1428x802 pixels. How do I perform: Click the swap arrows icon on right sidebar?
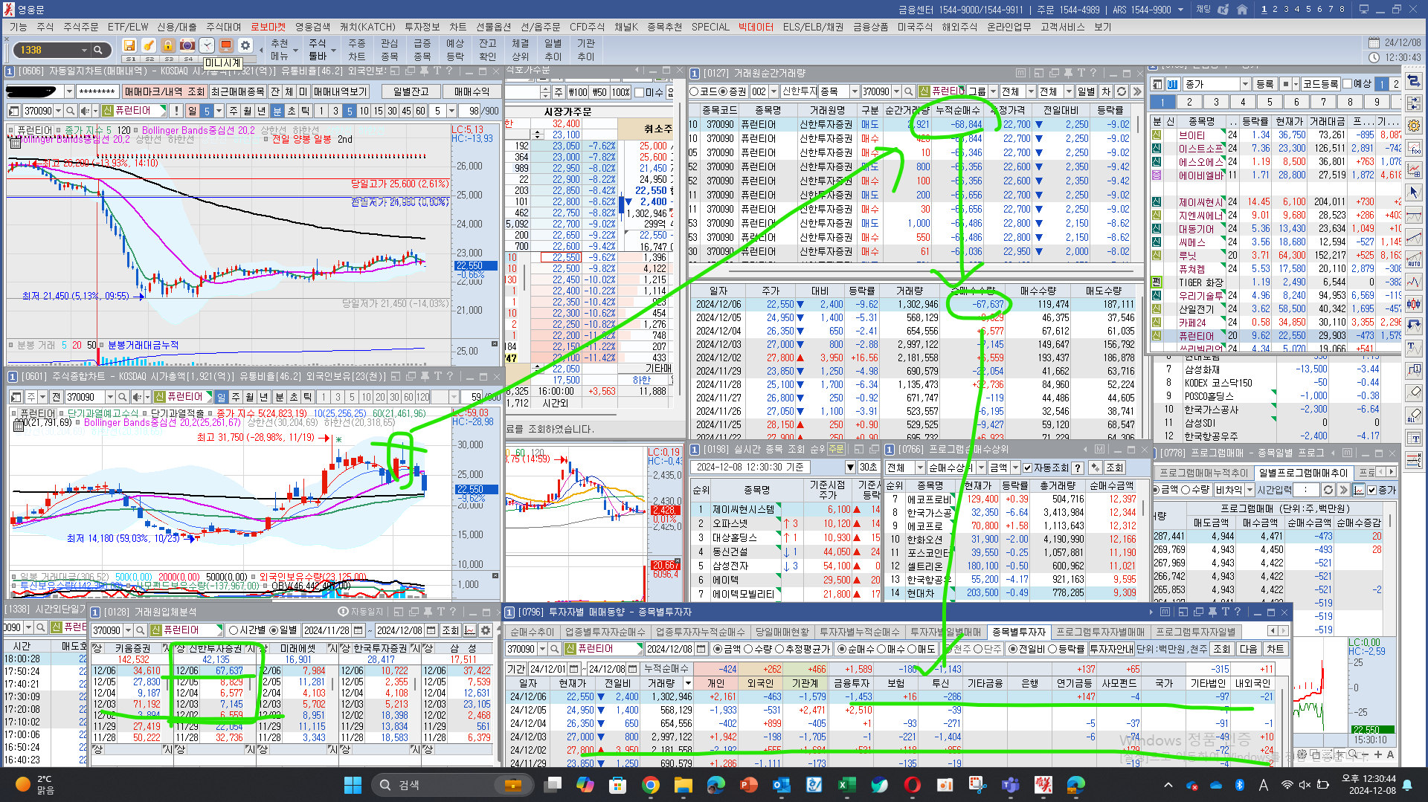(x=1414, y=82)
